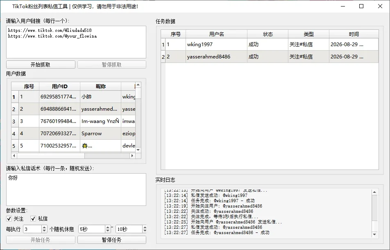
Task: Decrease the 每执行 count spinbox value
Action: (44, 231)
